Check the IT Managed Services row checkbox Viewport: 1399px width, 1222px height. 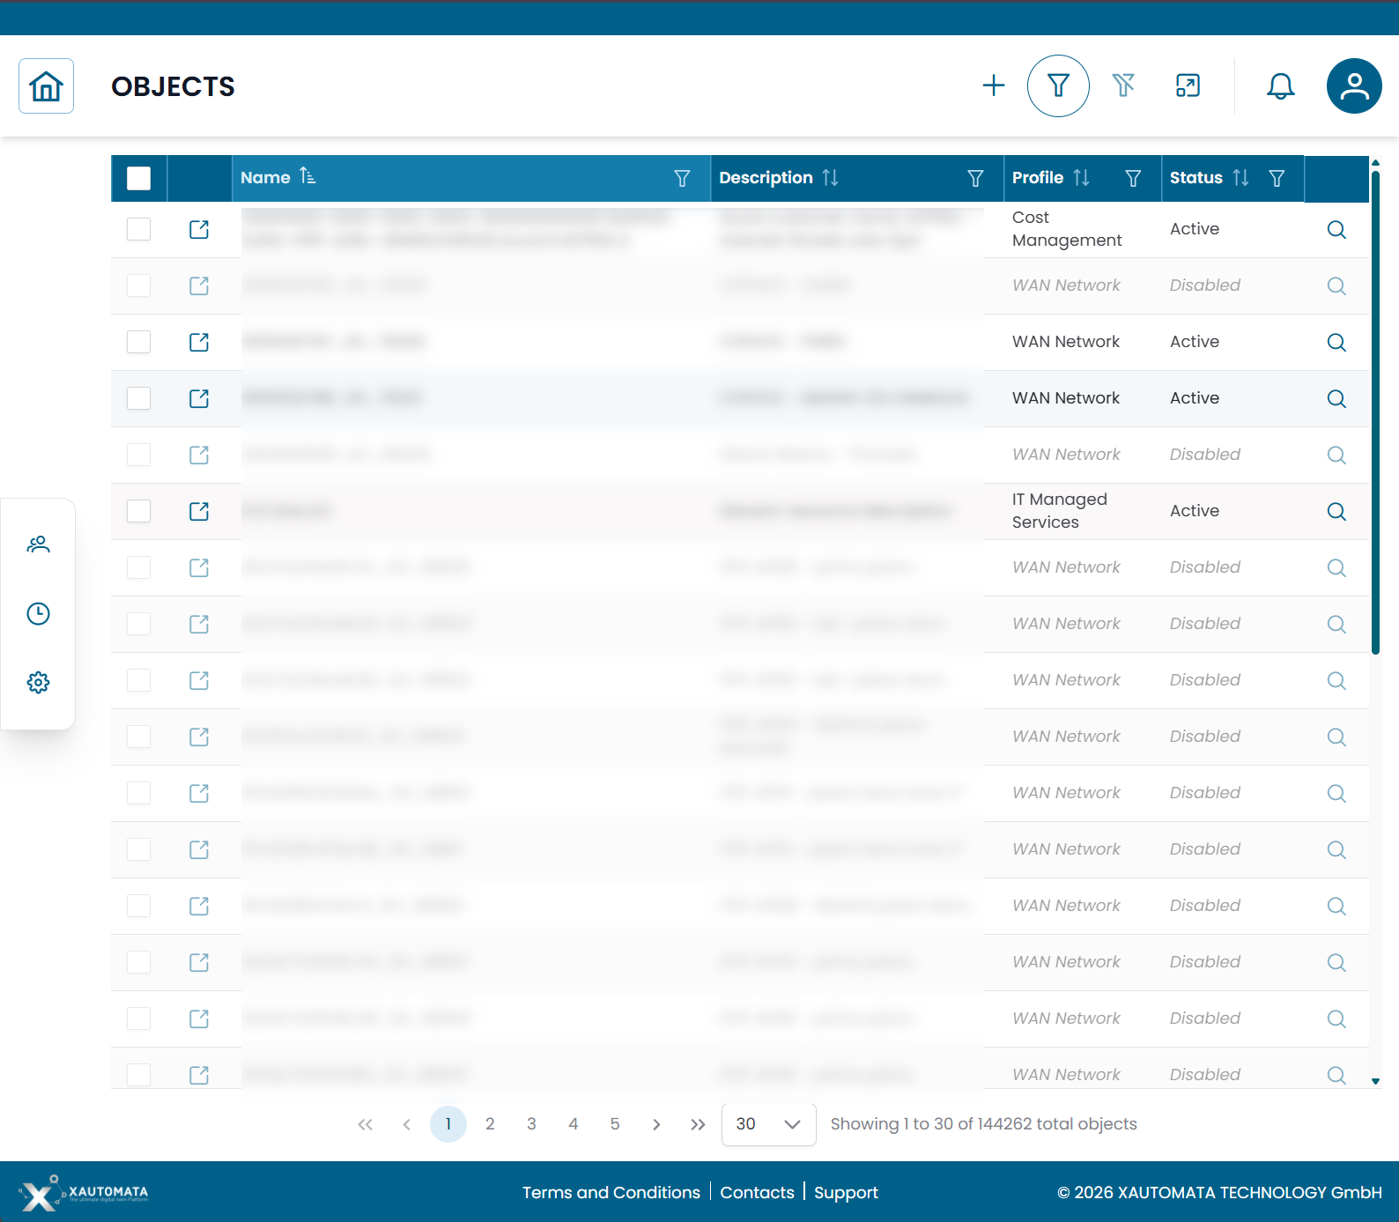pos(139,511)
